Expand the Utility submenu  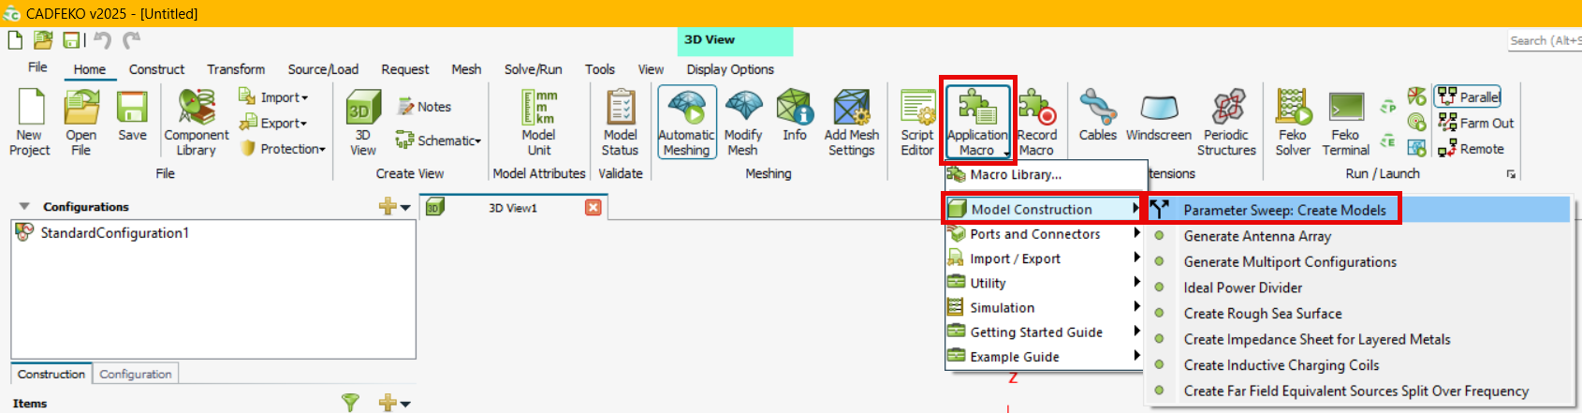tap(1044, 283)
